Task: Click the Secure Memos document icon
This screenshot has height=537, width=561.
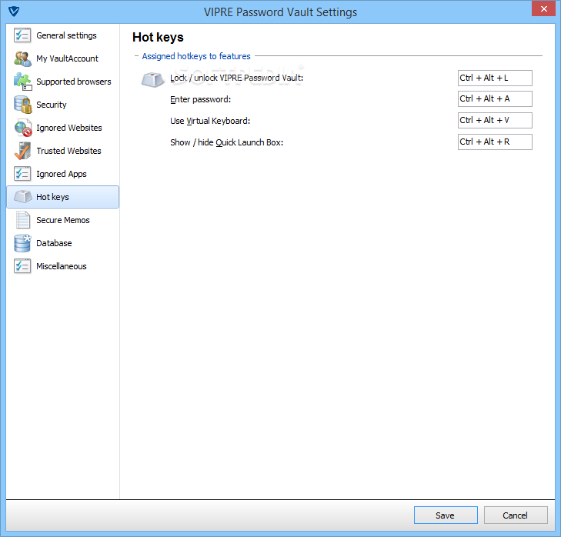Action: click(22, 220)
